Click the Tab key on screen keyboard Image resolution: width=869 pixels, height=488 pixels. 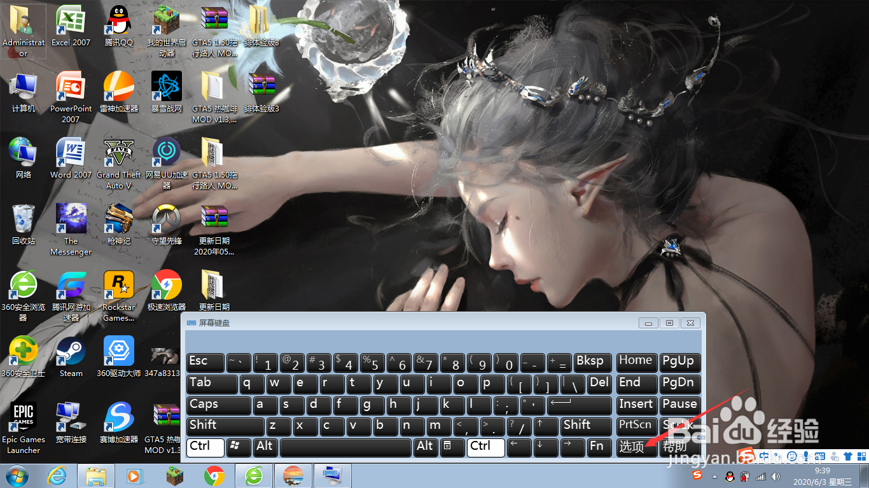(x=212, y=384)
